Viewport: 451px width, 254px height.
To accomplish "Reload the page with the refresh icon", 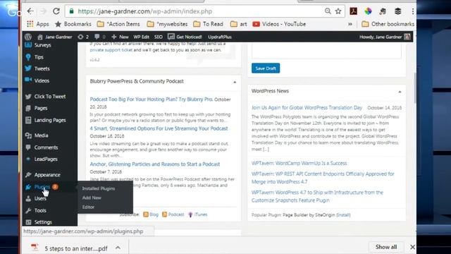I will pos(56,11).
